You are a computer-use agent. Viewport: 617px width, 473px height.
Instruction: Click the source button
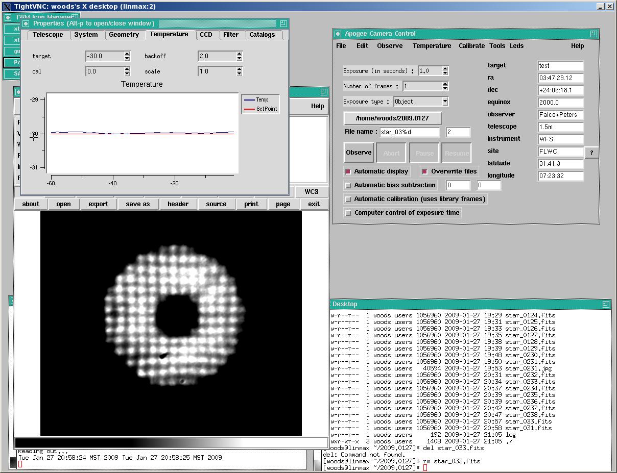point(217,204)
